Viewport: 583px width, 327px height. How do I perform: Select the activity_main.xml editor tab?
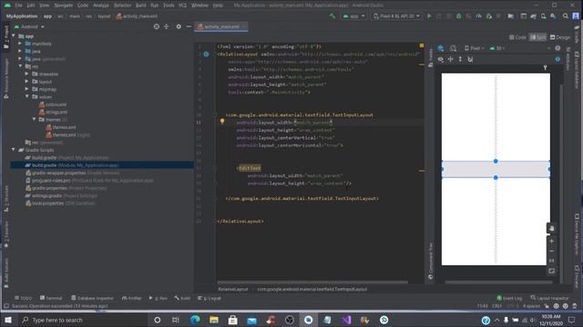220,26
